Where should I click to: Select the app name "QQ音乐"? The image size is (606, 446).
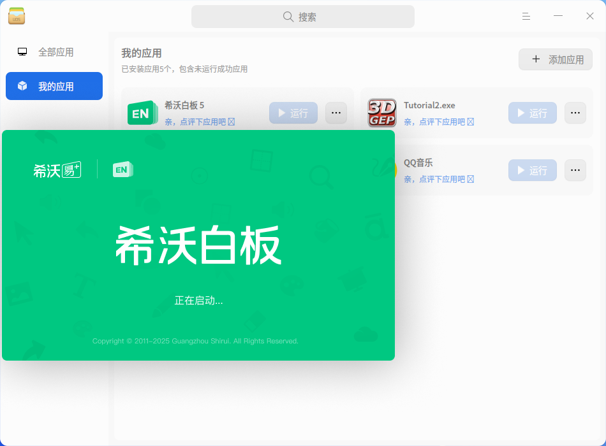418,162
